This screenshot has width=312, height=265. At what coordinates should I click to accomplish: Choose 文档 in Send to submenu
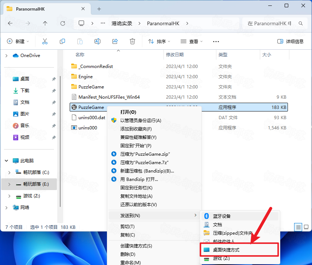point(240,224)
